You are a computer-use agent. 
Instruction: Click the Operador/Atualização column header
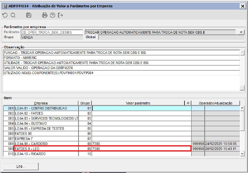pyautogui.click(x=216, y=103)
